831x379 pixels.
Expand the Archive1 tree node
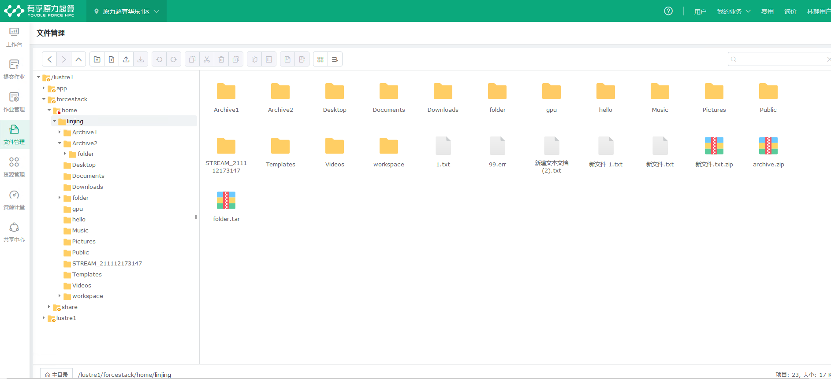pyautogui.click(x=60, y=132)
